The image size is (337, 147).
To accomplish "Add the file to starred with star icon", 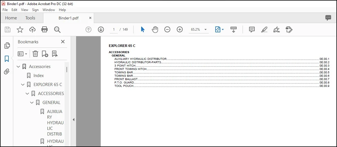I will [x=20, y=30].
